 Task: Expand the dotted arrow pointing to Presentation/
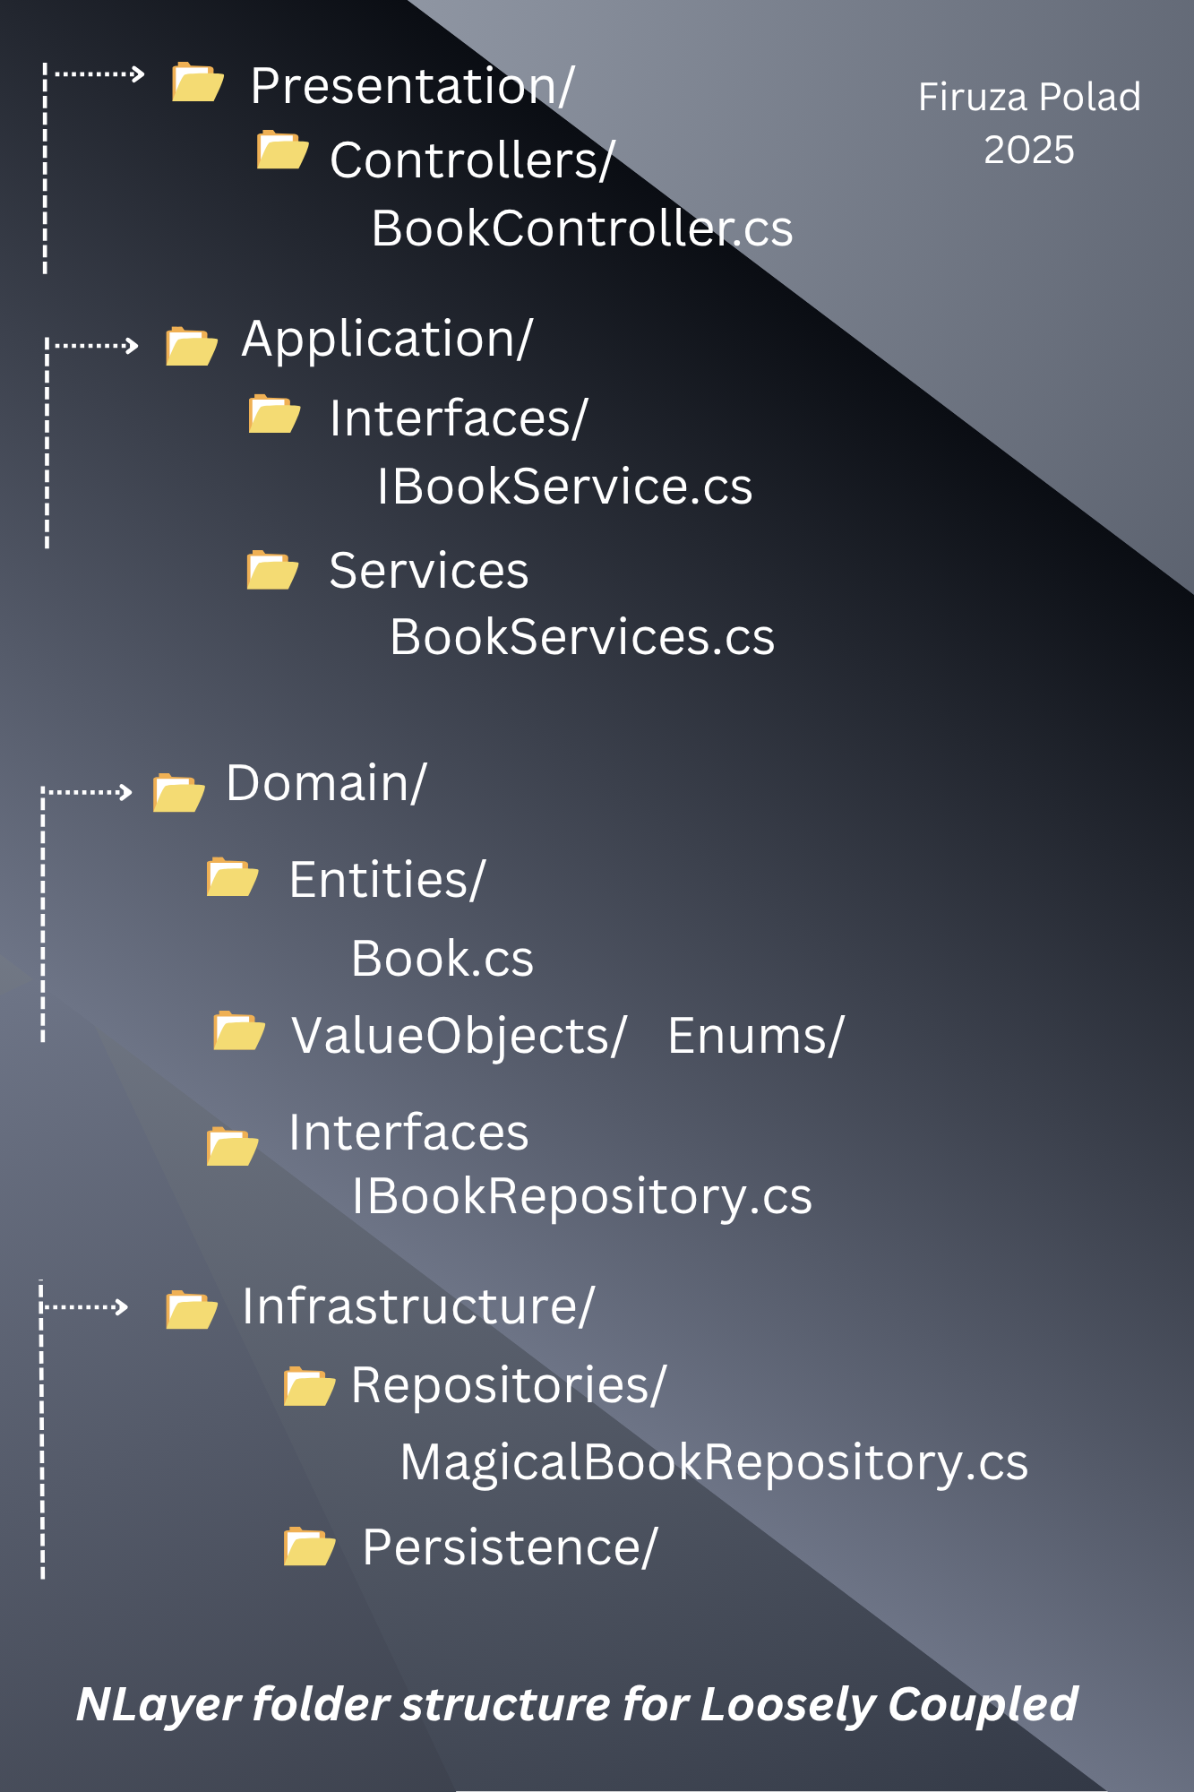click(x=99, y=74)
